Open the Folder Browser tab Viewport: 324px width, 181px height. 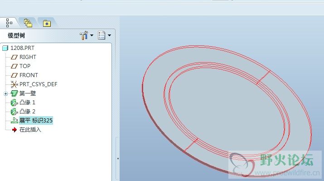[x=28, y=23]
